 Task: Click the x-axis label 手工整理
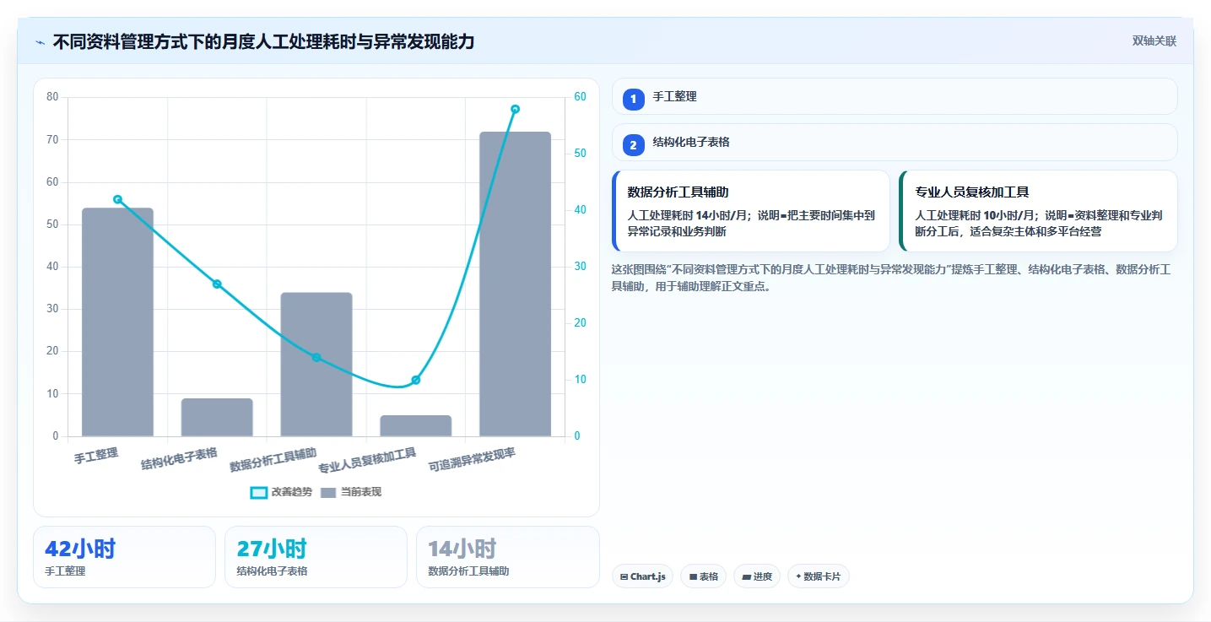pos(96,456)
